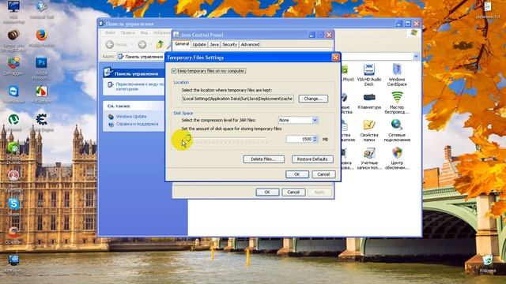Click Skype desktop icon
This screenshot has width=506, height=284.
[x=13, y=207]
